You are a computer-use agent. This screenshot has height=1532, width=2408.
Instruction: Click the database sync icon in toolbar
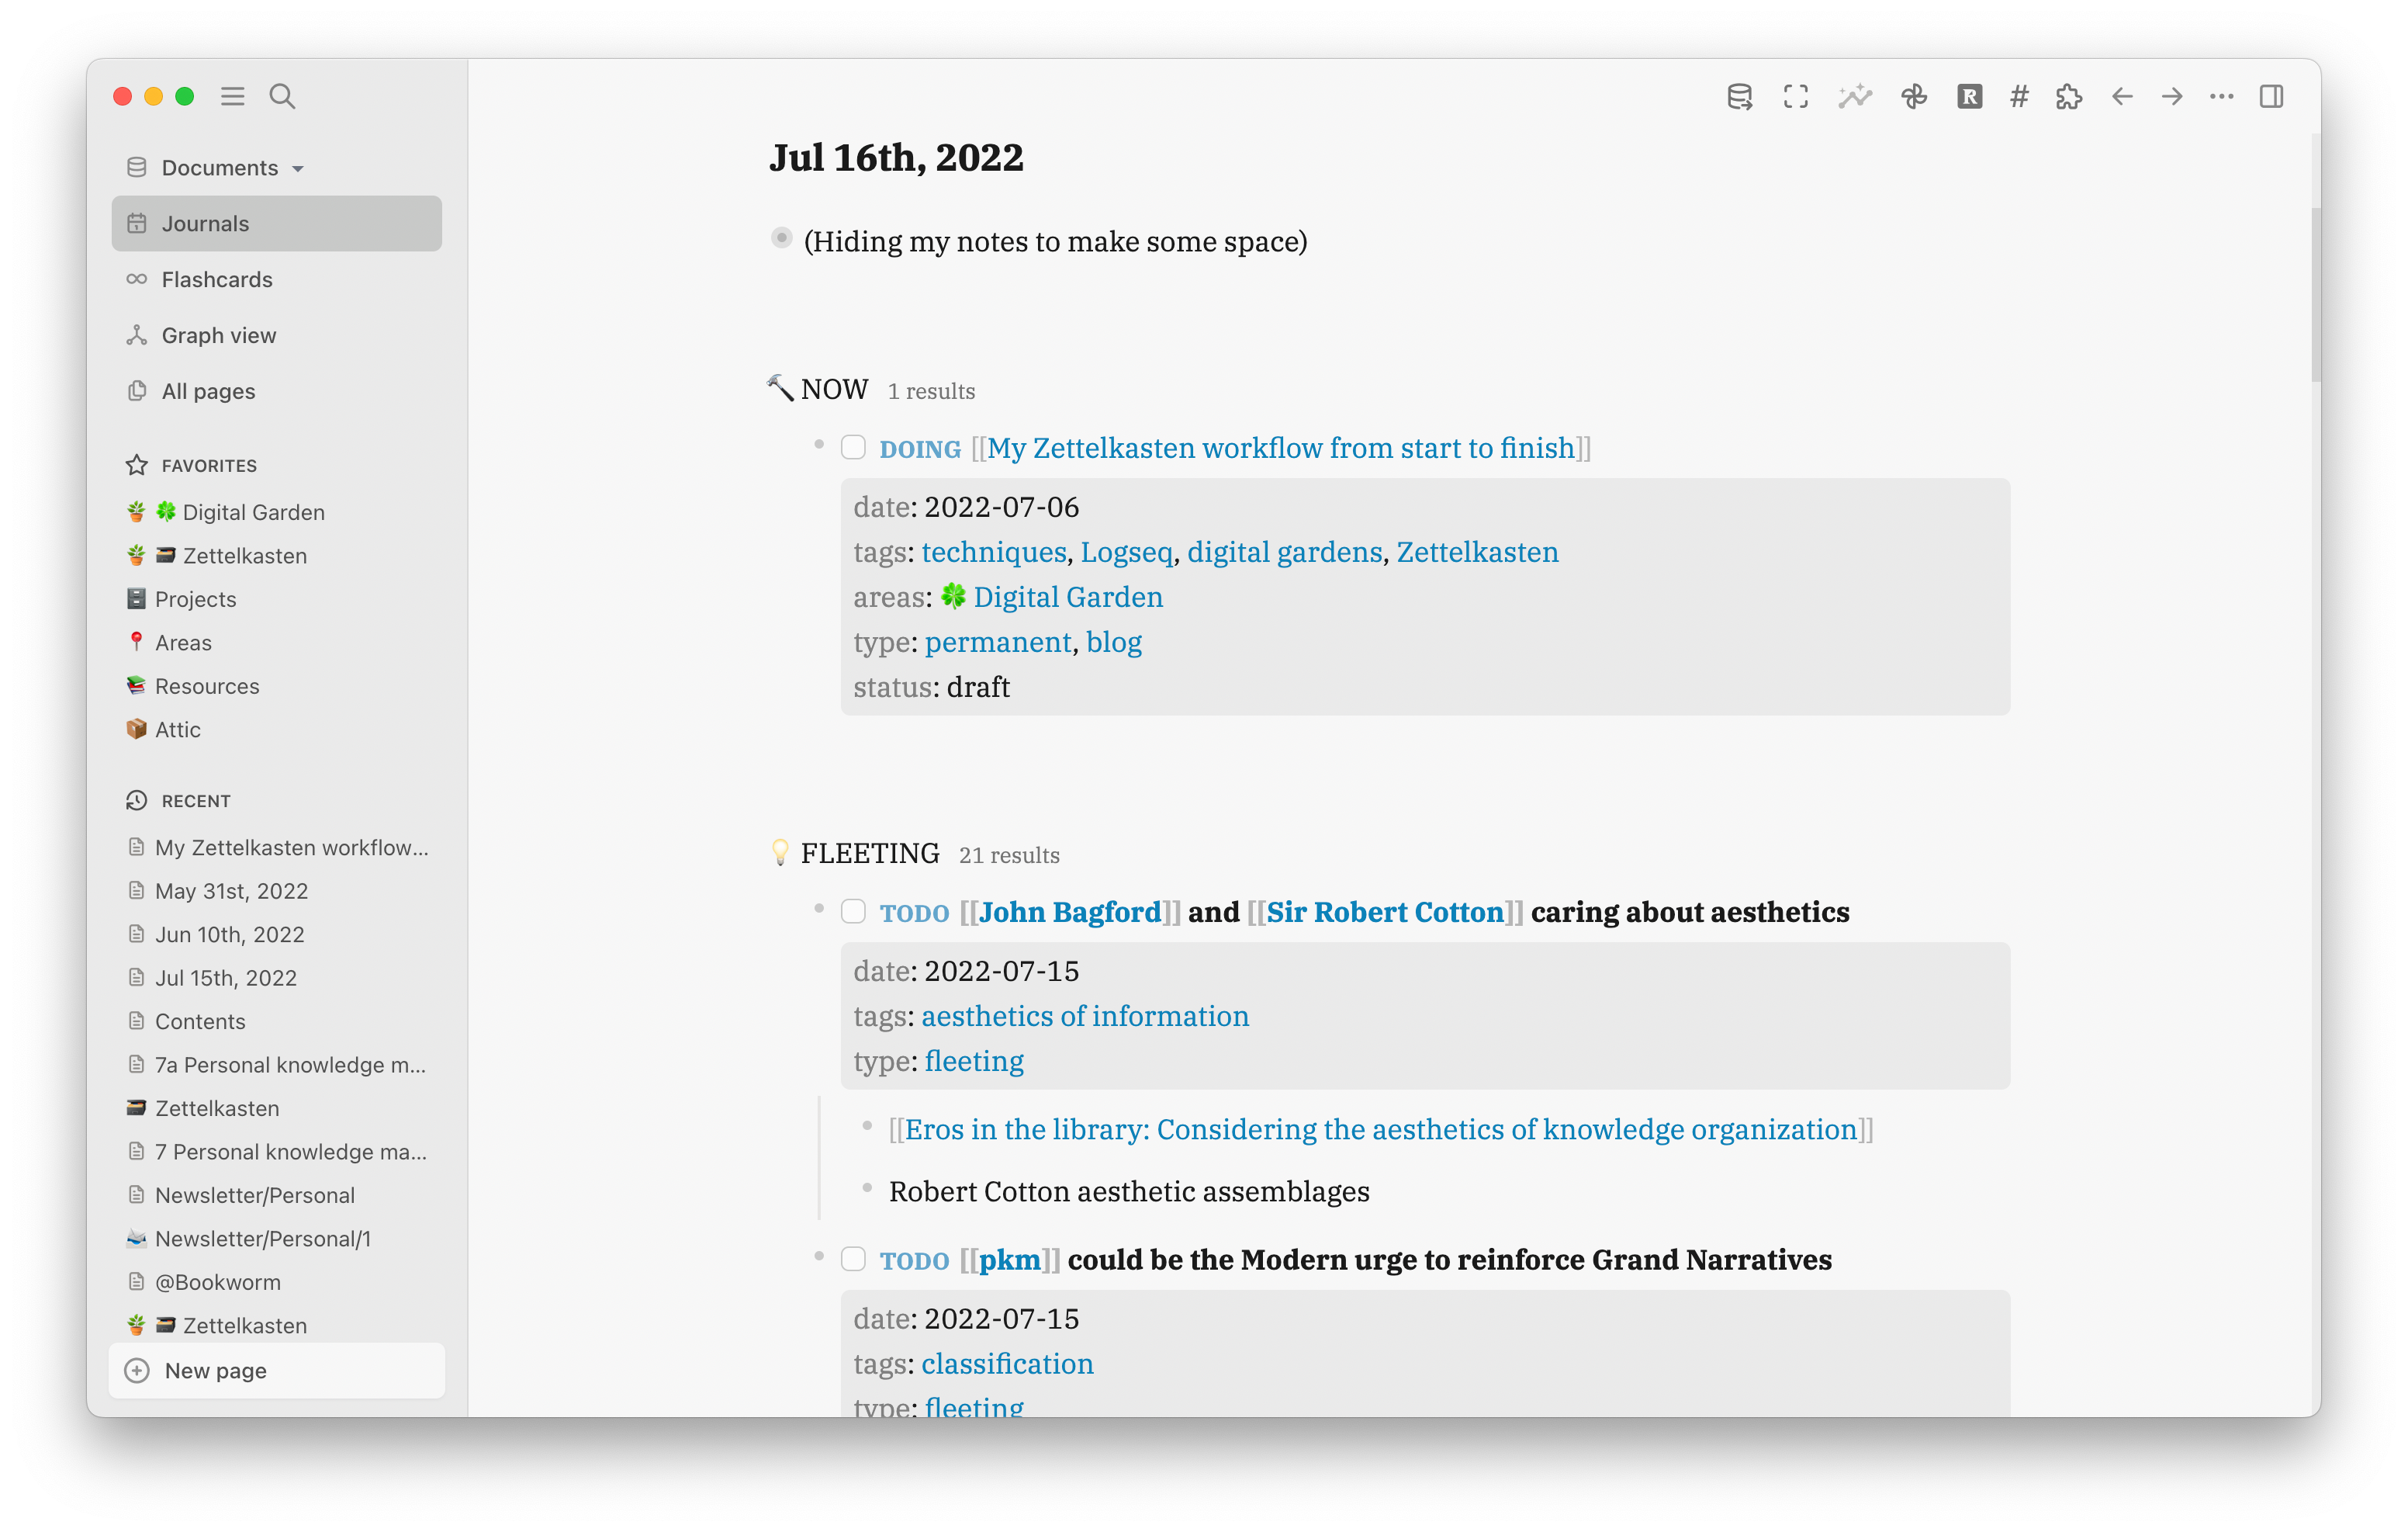click(x=1739, y=97)
